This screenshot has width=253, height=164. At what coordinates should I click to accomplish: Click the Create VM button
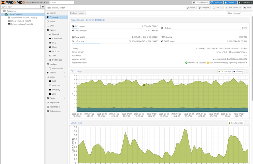217,3
